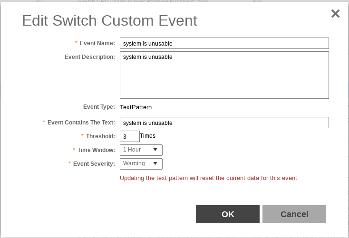Click the Event Severity label

(94, 164)
